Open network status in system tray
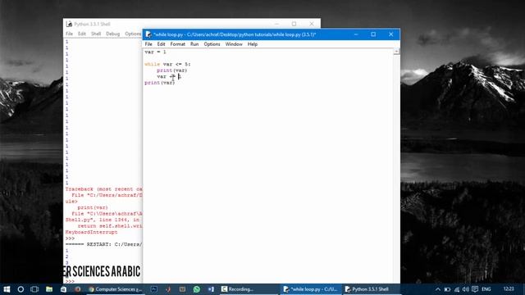The height and width of the screenshot is (295, 525). (x=457, y=289)
